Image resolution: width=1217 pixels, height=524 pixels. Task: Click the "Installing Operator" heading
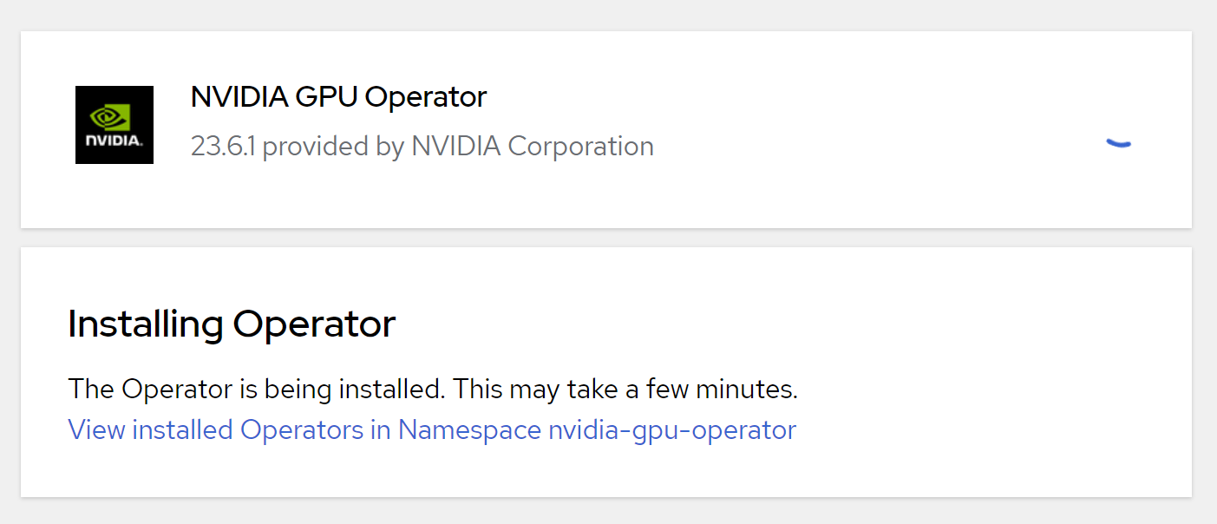click(232, 324)
